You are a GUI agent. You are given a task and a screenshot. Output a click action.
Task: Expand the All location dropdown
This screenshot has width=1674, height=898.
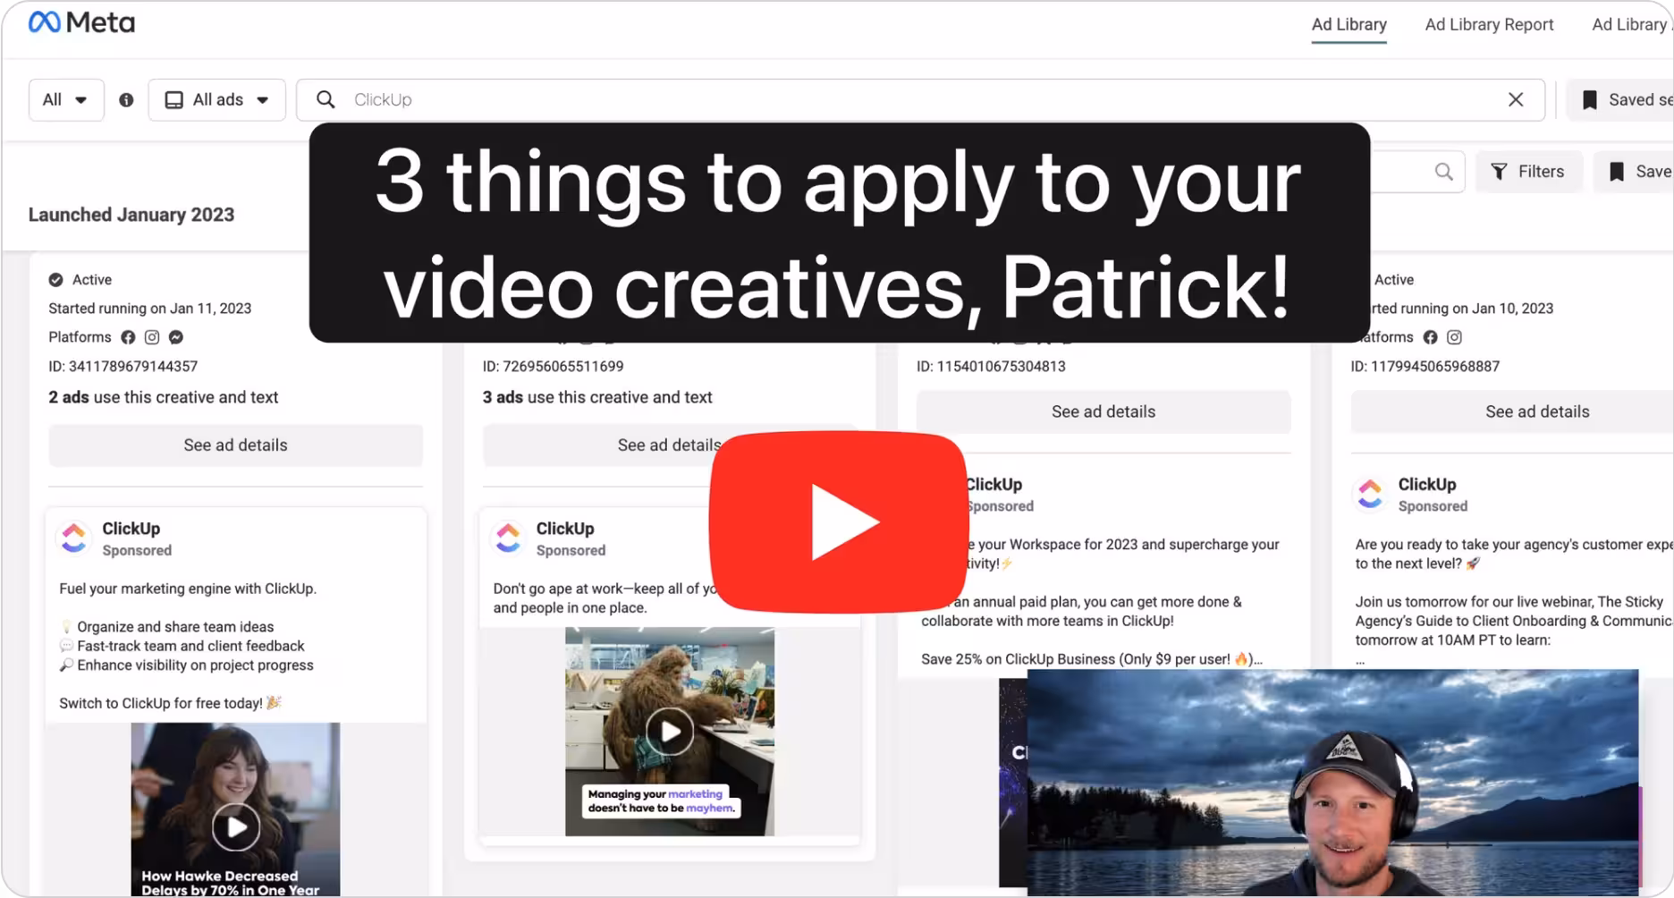tap(65, 100)
